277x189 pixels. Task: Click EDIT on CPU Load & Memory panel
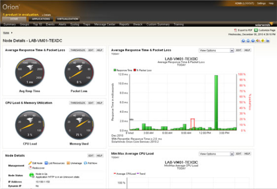click(x=91, y=103)
